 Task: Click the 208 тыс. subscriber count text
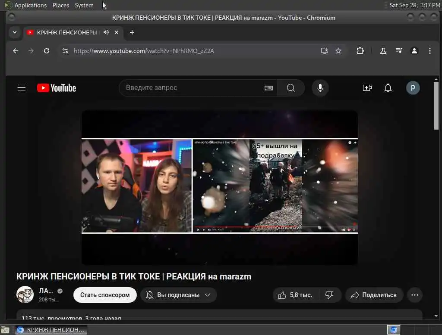pyautogui.click(x=49, y=300)
